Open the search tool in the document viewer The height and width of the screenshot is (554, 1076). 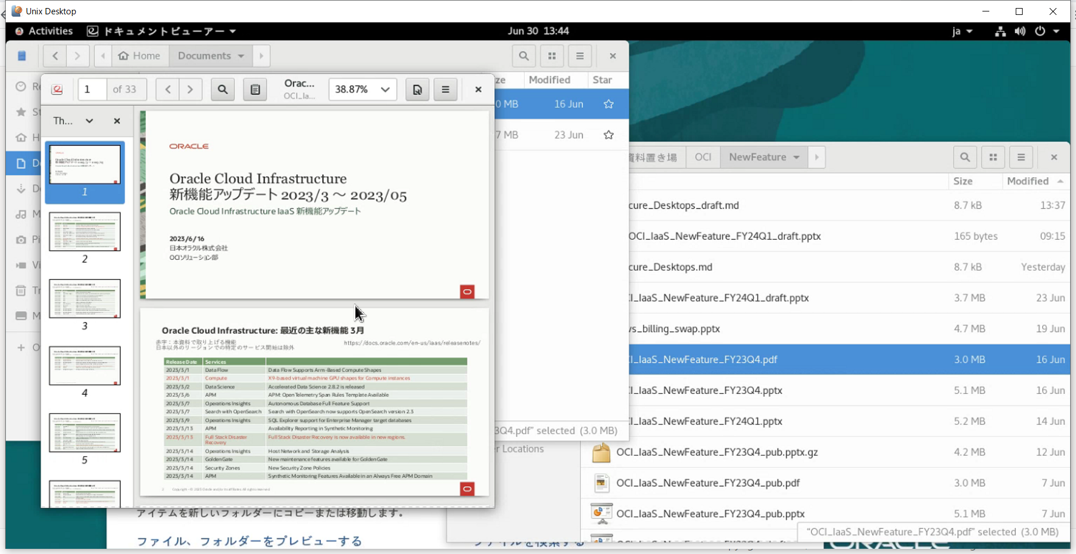point(223,89)
